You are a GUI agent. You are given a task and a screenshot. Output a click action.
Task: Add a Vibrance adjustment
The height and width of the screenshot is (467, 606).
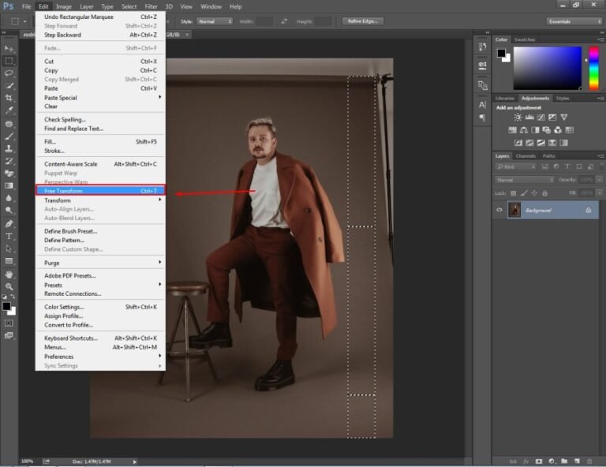click(564, 117)
